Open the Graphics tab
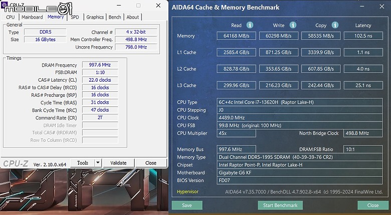 coord(95,17)
